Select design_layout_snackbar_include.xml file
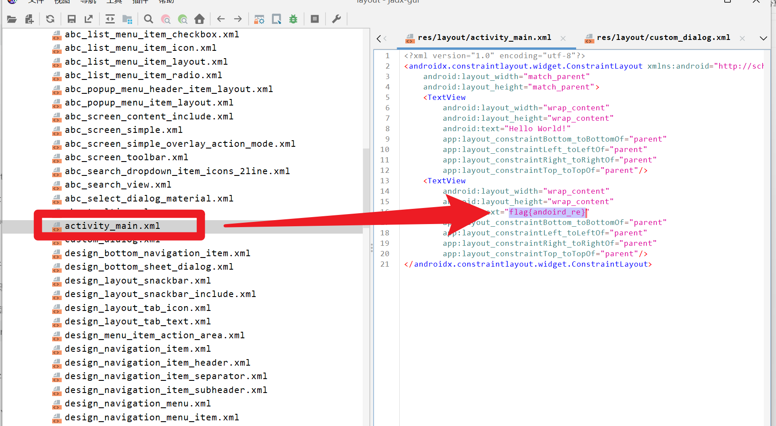Screen dimensions: 776x426 point(160,294)
